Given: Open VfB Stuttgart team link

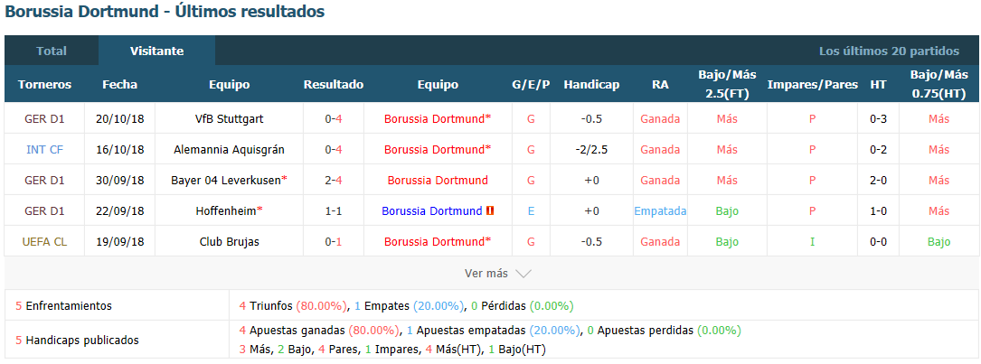Looking at the screenshot, I should 229,119.
